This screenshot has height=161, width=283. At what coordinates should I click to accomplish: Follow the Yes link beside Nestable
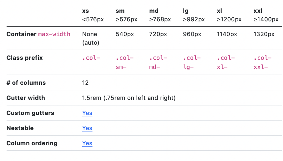[x=87, y=128]
